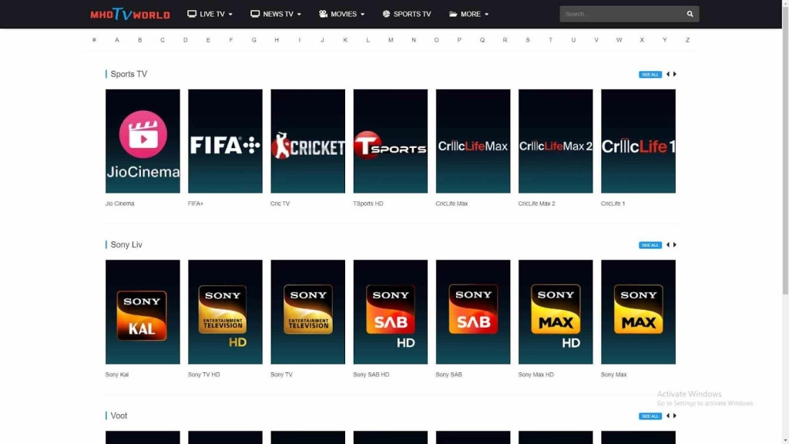The width and height of the screenshot is (789, 444).
Task: Open the FIFA+ channel thumbnail
Action: [x=225, y=141]
